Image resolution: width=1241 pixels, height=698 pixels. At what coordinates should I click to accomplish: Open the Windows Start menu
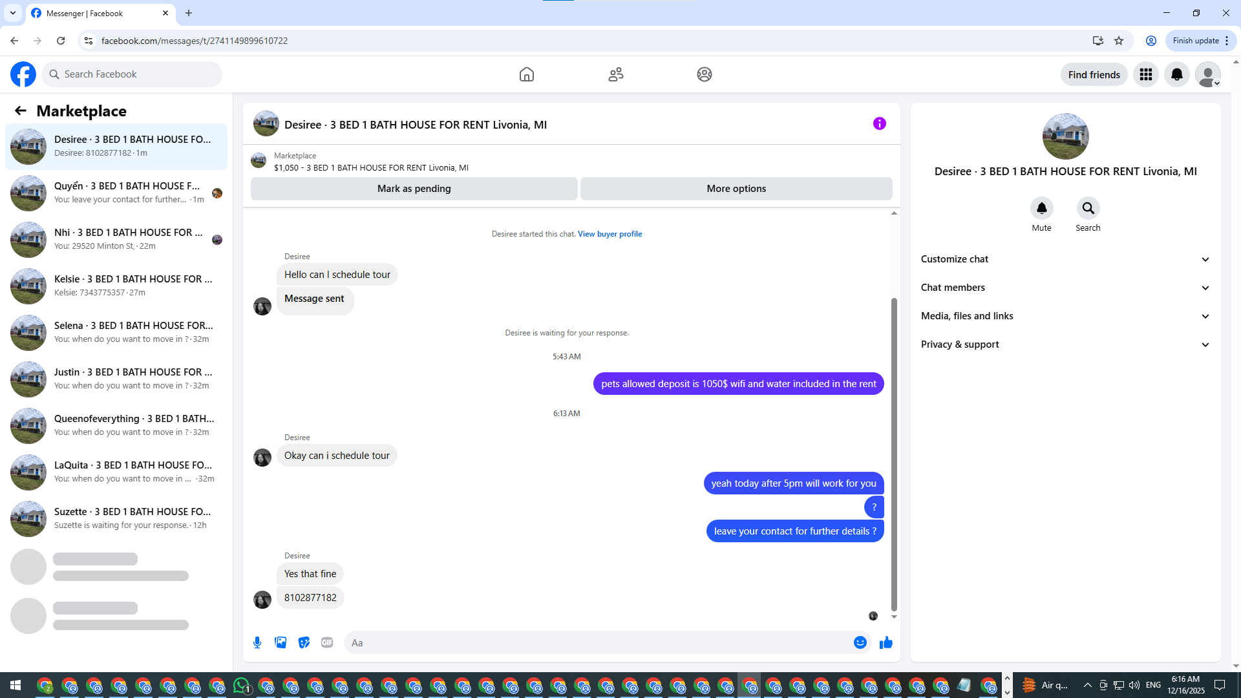[x=16, y=685]
